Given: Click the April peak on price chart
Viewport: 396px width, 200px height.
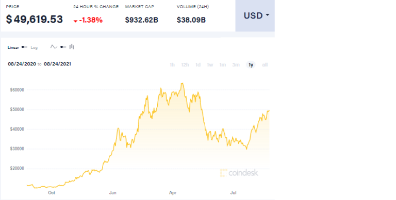Looking at the screenshot, I should (x=182, y=84).
